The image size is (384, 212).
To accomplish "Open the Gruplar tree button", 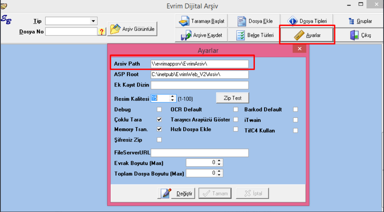I will tap(360, 21).
